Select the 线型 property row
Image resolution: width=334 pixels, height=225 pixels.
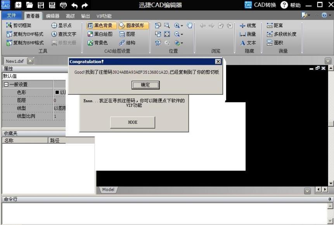click(x=34, y=108)
